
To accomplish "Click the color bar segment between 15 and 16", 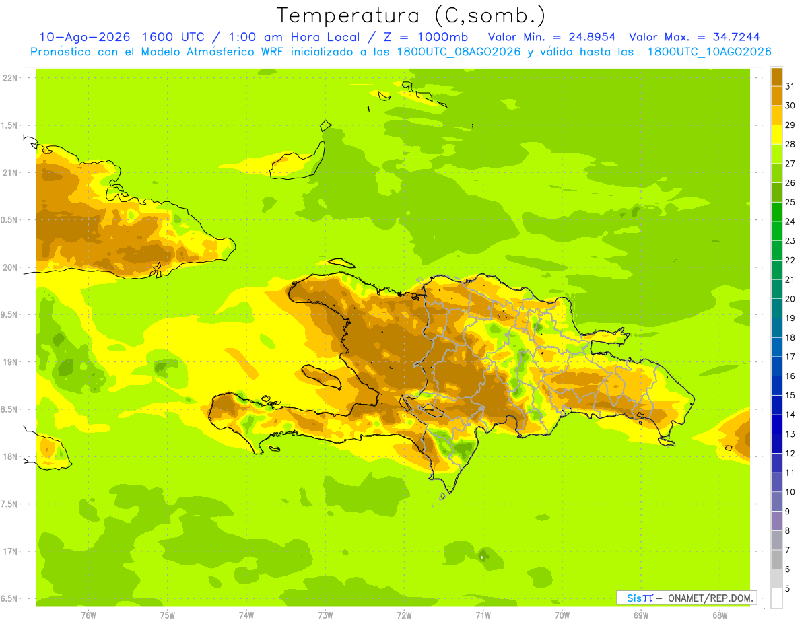I will click(x=776, y=385).
